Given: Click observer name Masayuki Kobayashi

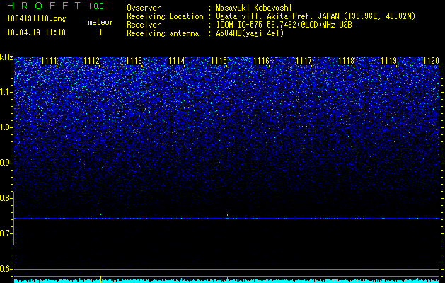Looking at the screenshot, I should 254,8.
